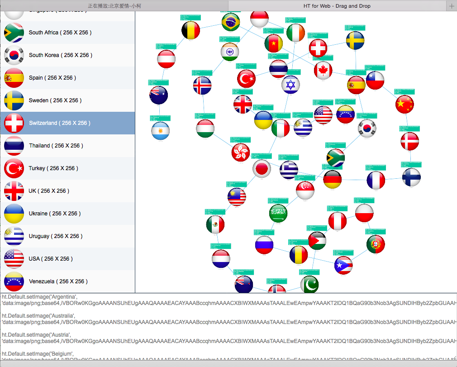Click the ht.Default.setImage('Austria', code line
457x367 pixels.
click(37, 334)
